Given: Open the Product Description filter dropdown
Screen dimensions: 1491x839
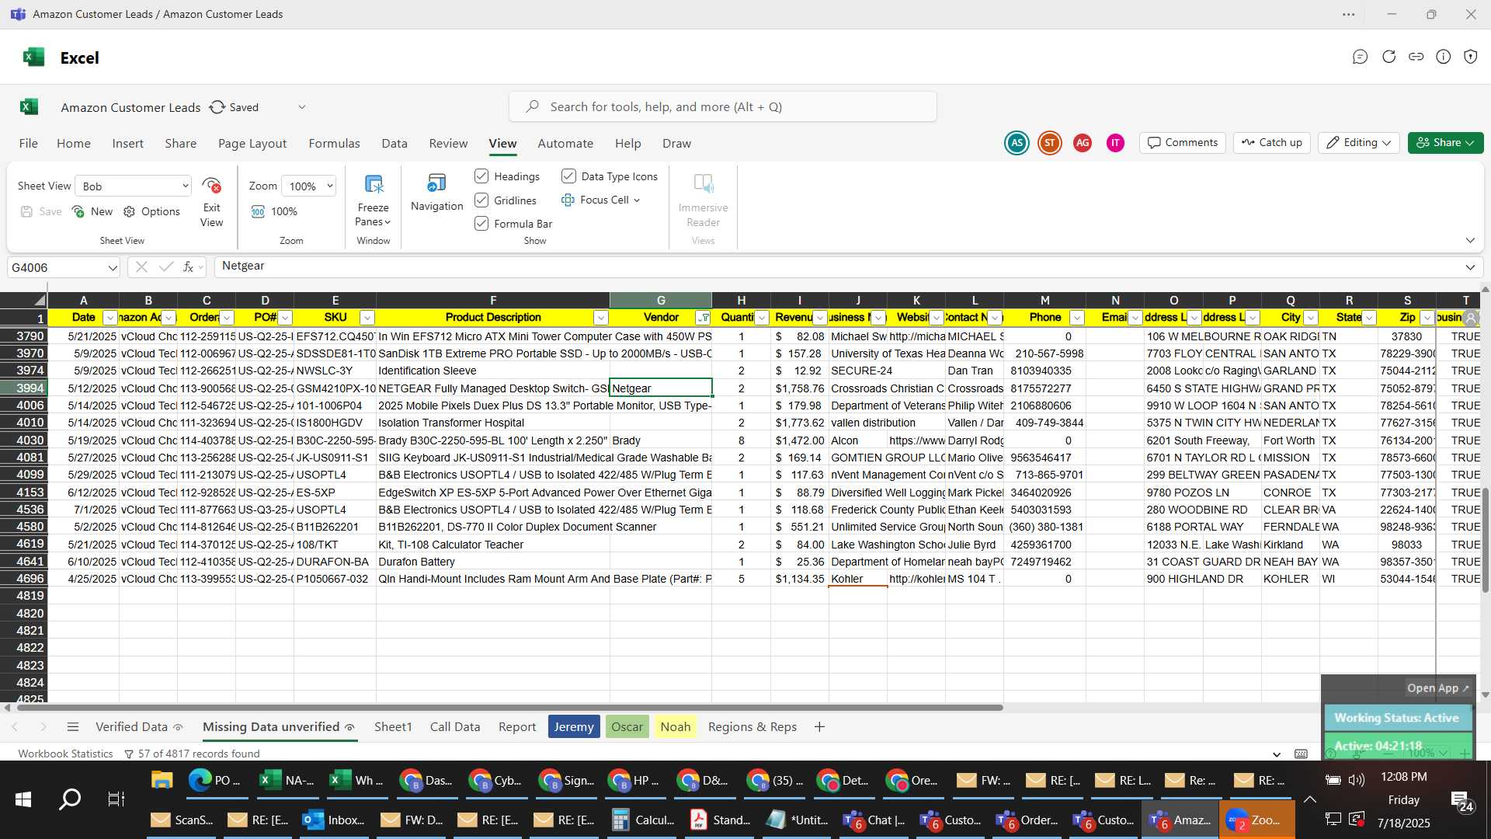Looking at the screenshot, I should [x=600, y=318].
